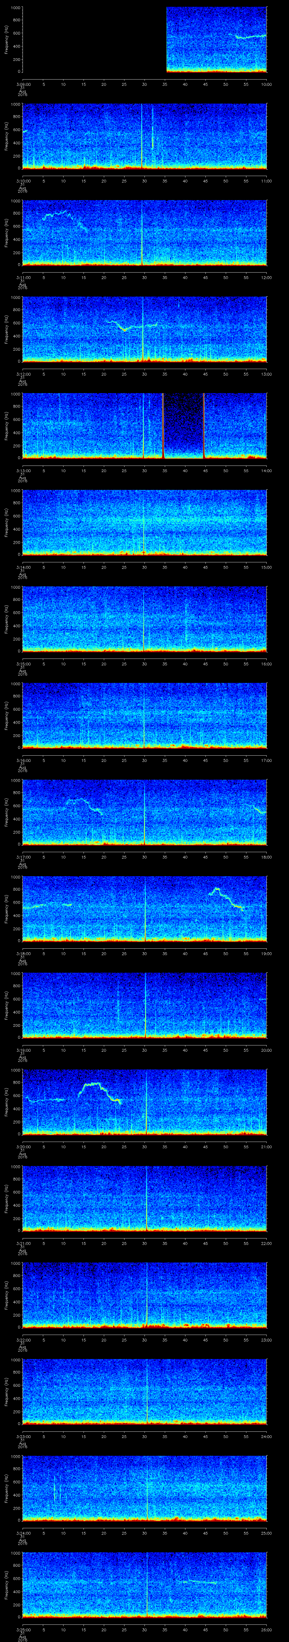
Task: Click the spectrogram panel starting at 3:19:00
Action: point(145,1005)
